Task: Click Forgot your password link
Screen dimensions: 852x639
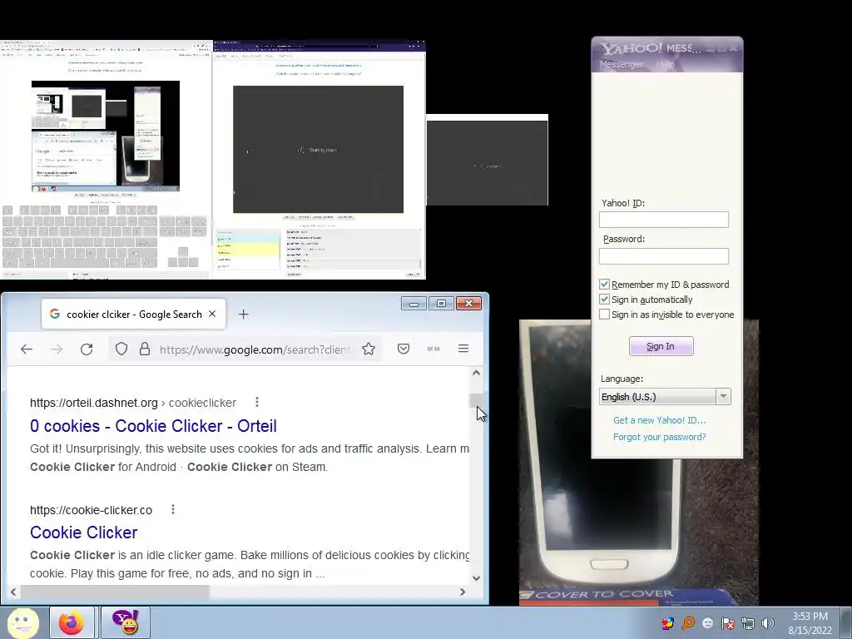Action: tap(659, 437)
